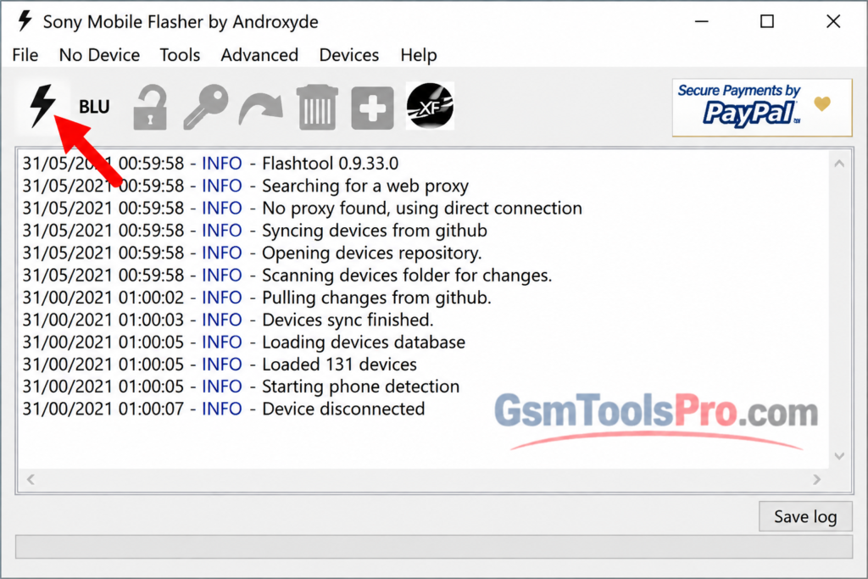This screenshot has height=579, width=868.
Task: Click the lightning bolt Flash device icon
Action: click(x=42, y=106)
